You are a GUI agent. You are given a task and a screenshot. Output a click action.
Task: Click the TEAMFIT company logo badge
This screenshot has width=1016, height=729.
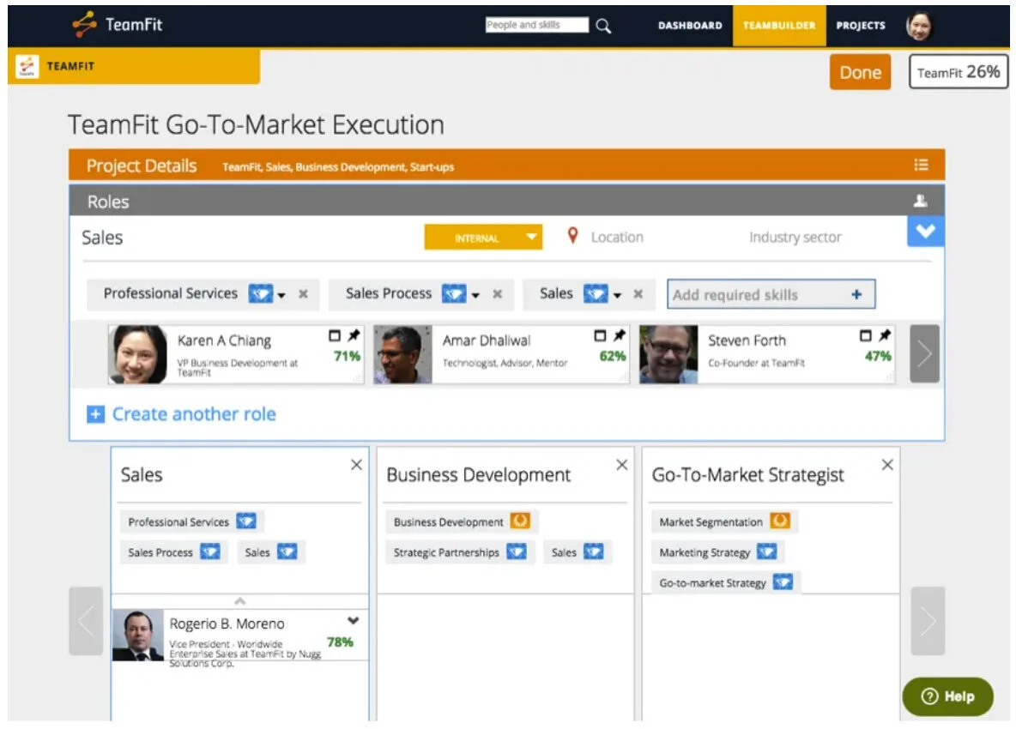(x=27, y=66)
